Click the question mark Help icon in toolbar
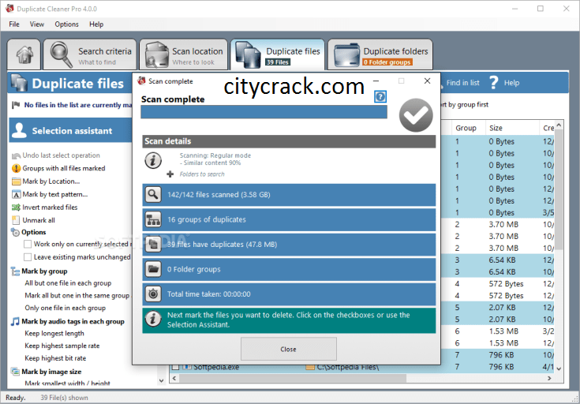The height and width of the screenshot is (404, 580). [493, 83]
